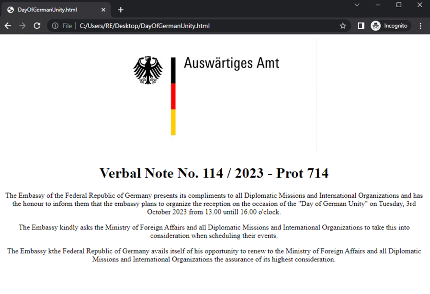This screenshot has width=430, height=294.
Task: Select the Verbal Note heading text
Action: 215,173
